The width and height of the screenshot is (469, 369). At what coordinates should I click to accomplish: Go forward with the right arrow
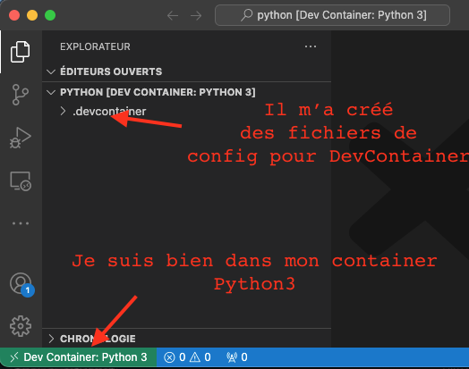tap(196, 15)
